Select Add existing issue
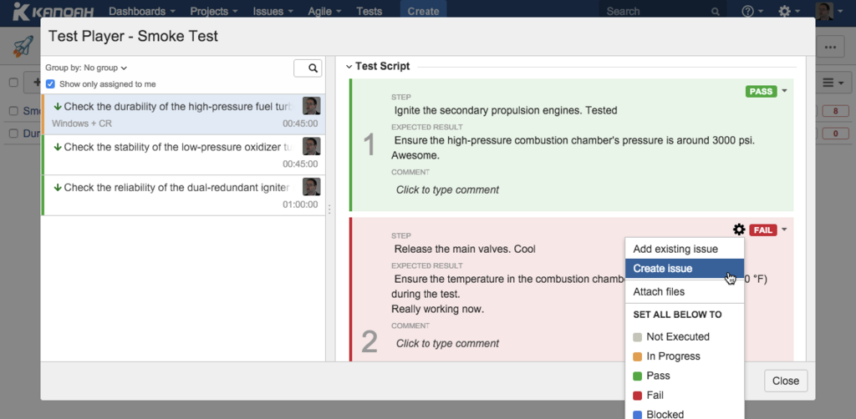856x419 pixels. (x=684, y=249)
